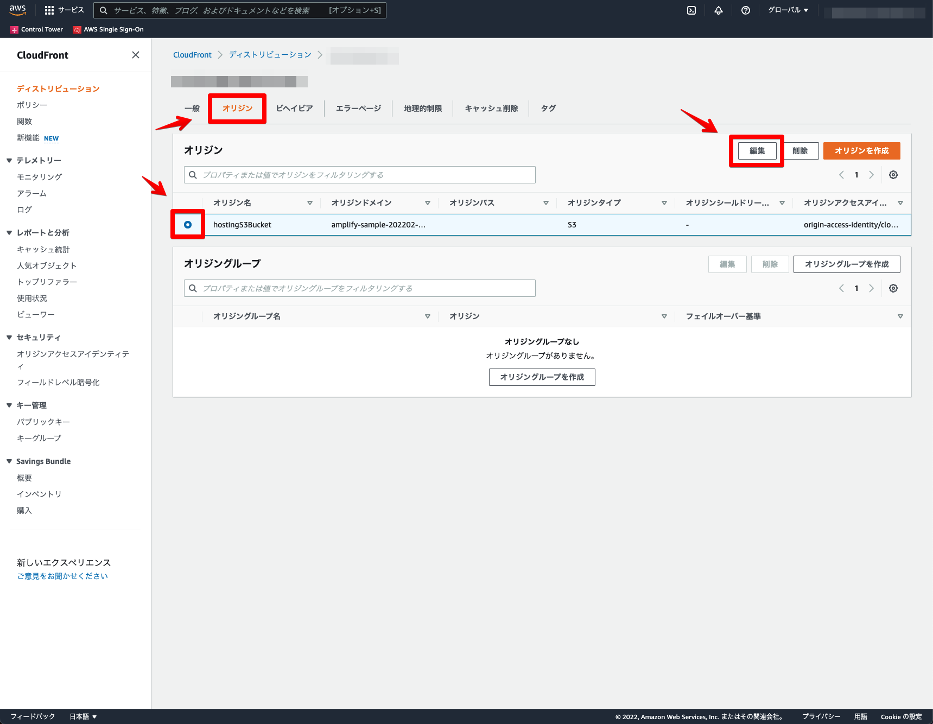Focus the AWS services search box
The height and width of the screenshot is (724, 933).
pos(240,10)
